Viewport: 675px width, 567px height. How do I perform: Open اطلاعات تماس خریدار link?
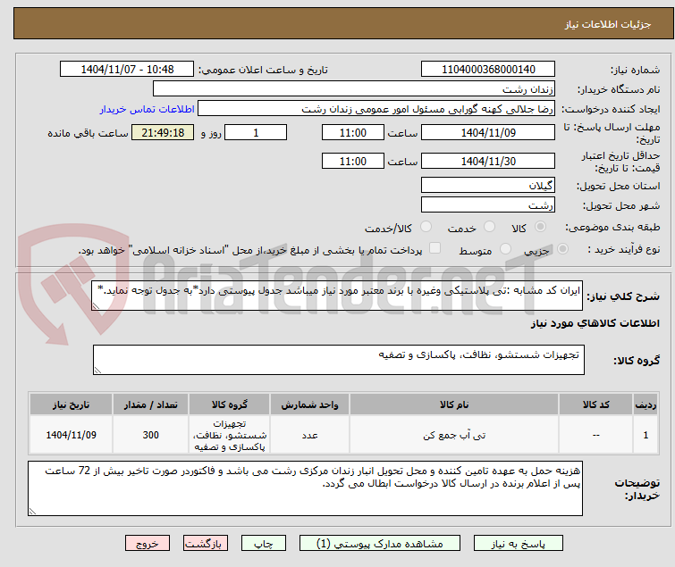[148, 109]
